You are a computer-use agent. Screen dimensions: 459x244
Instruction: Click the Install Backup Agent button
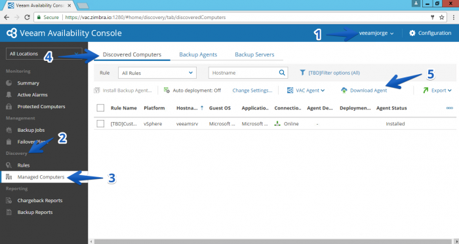point(123,91)
